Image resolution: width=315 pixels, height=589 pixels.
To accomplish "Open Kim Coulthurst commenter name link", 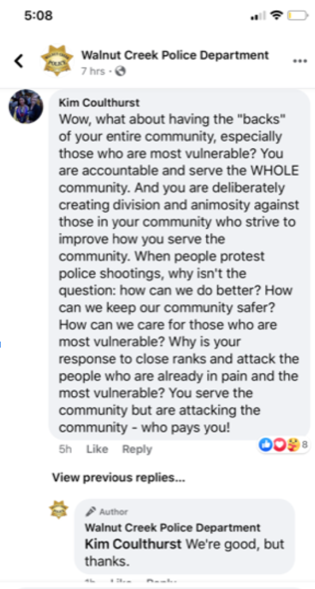I will pos(99,102).
